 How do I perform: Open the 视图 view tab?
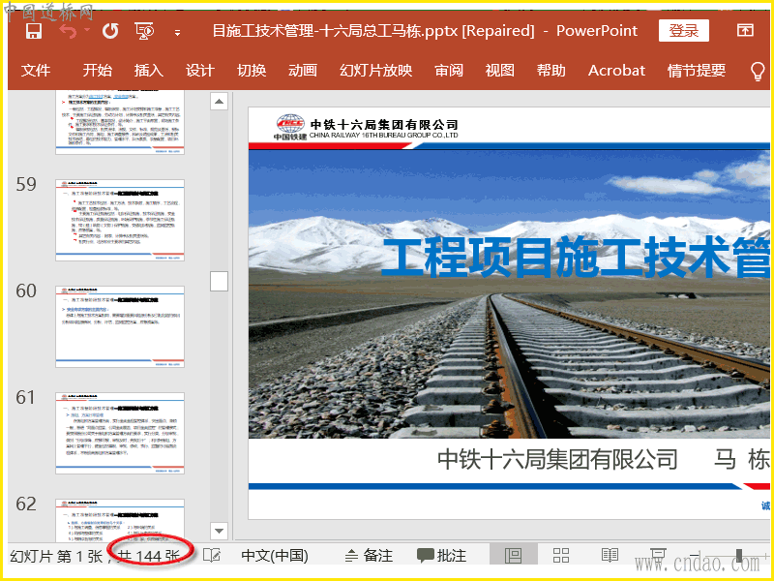coord(500,70)
